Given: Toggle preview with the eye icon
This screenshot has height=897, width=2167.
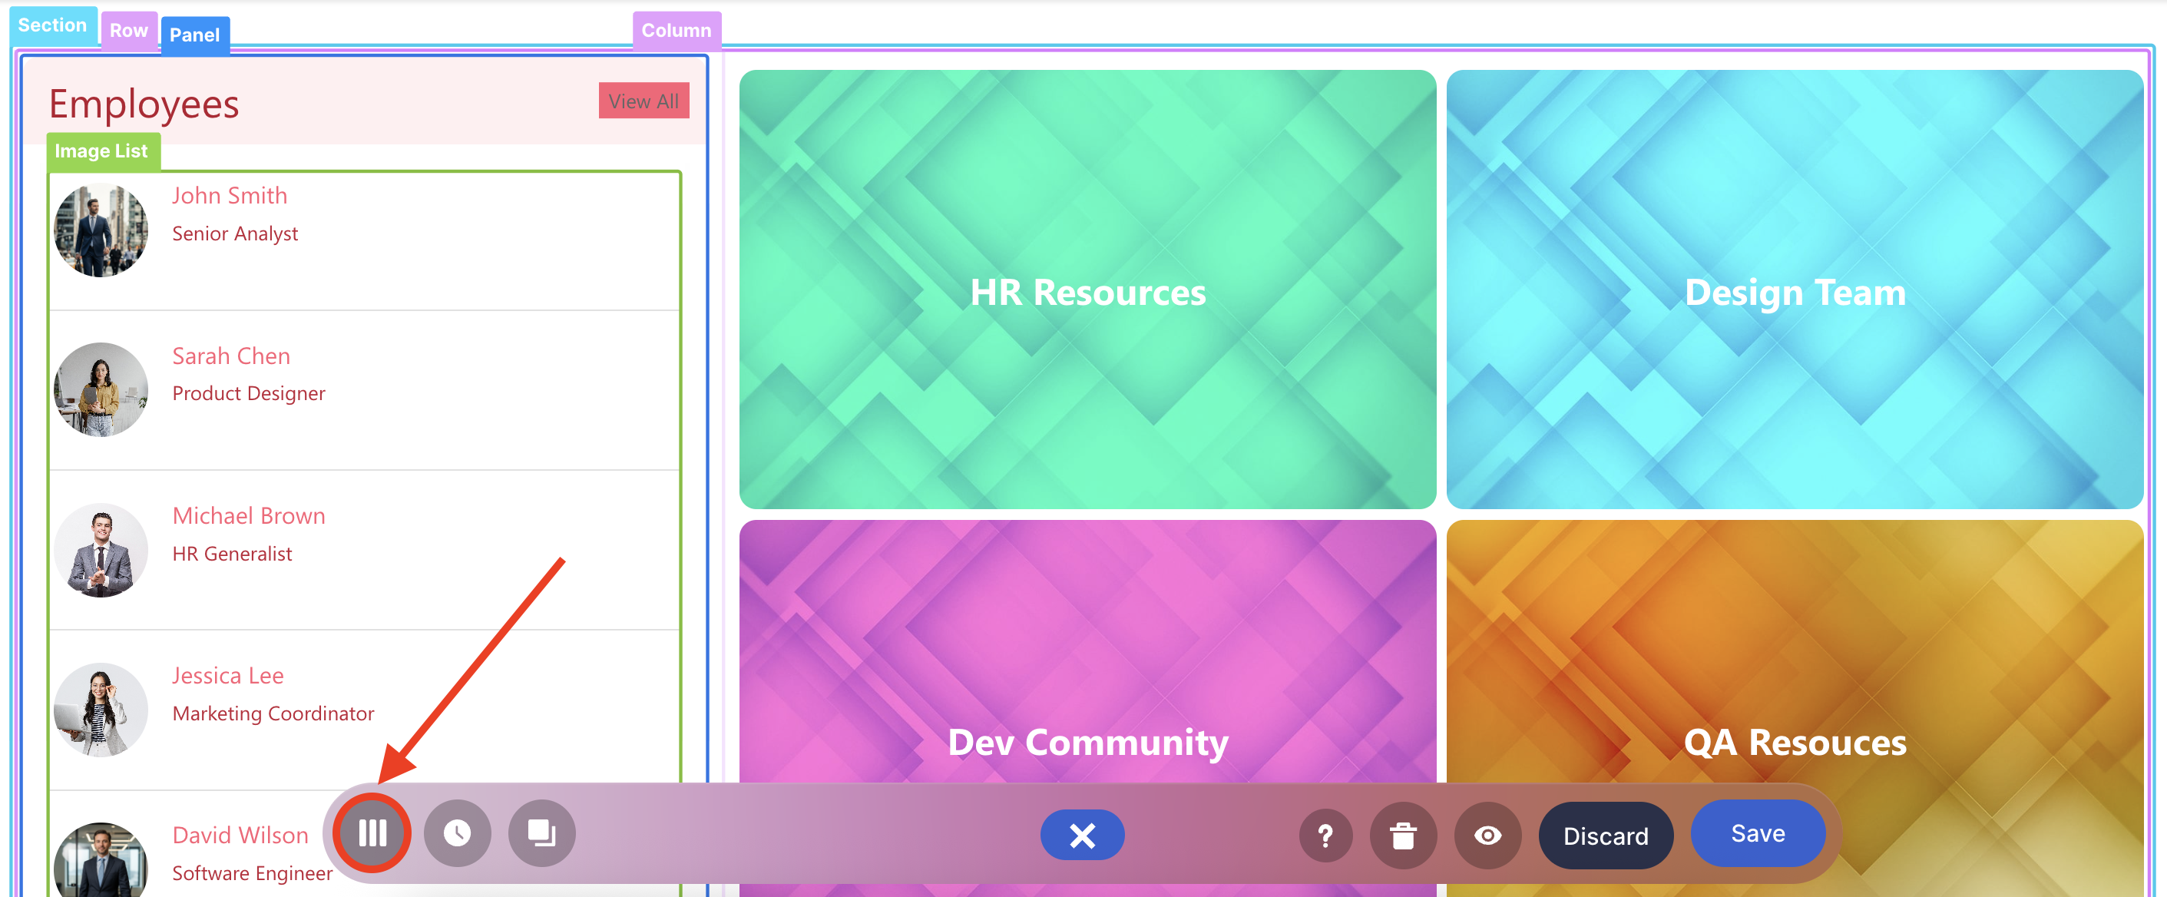Looking at the screenshot, I should (x=1487, y=836).
